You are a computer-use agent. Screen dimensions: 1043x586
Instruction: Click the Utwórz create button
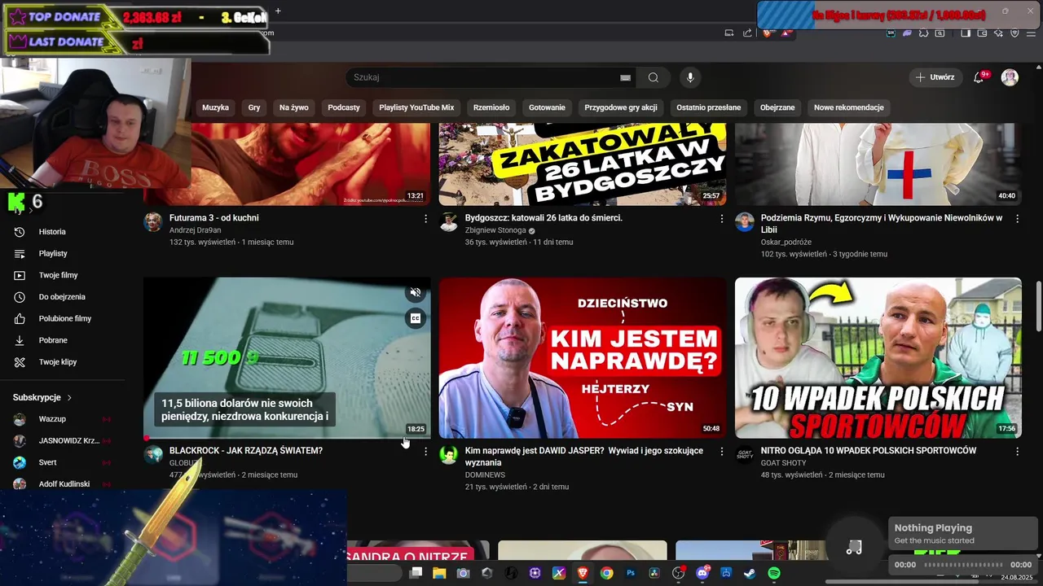pos(935,77)
